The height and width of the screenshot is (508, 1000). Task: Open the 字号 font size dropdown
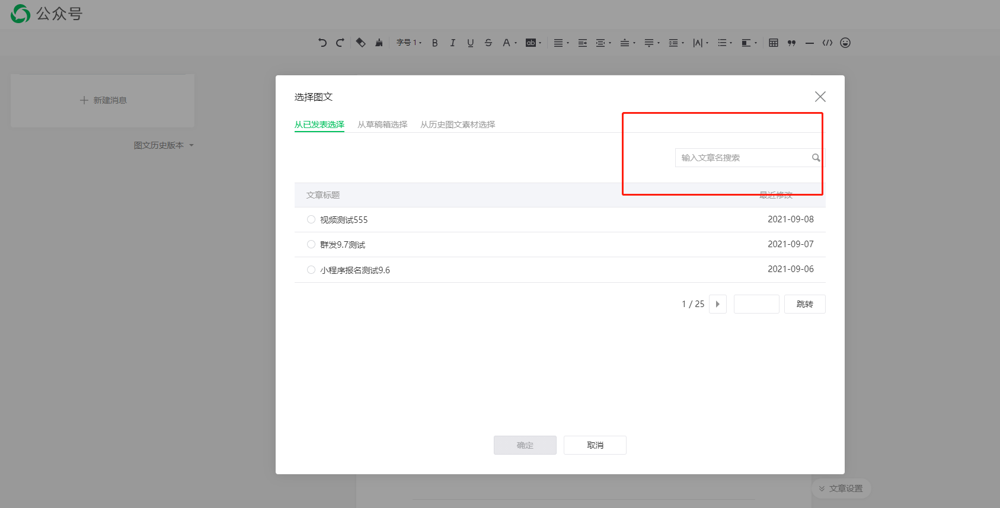click(x=409, y=43)
